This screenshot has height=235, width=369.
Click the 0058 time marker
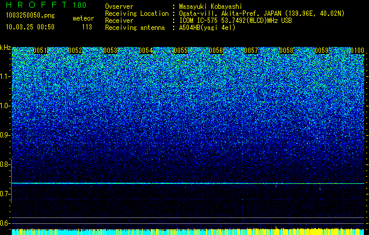(286, 51)
